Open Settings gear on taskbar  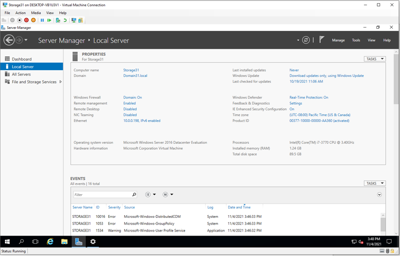[93, 241]
